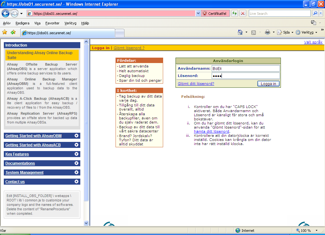Open the Visa menu
Viewport: 325px width, 235px height.
click(x=37, y=23)
